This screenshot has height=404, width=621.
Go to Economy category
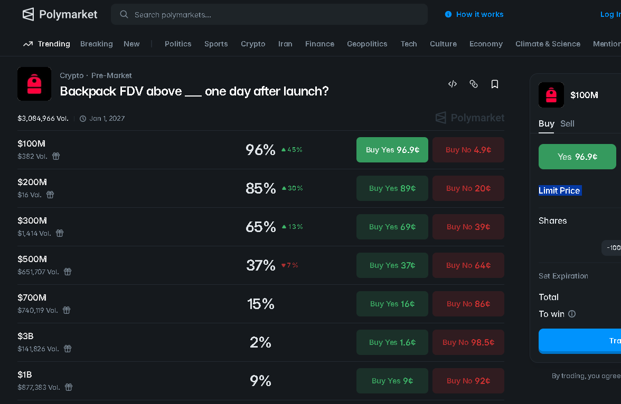tap(486, 44)
